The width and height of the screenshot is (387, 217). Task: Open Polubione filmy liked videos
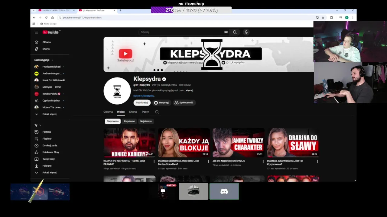tap(50, 152)
